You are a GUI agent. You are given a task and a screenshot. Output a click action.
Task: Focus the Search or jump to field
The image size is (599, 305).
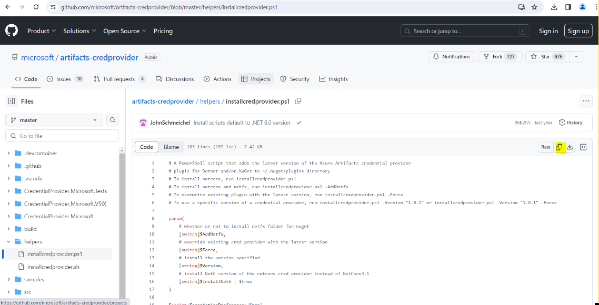coord(465,31)
